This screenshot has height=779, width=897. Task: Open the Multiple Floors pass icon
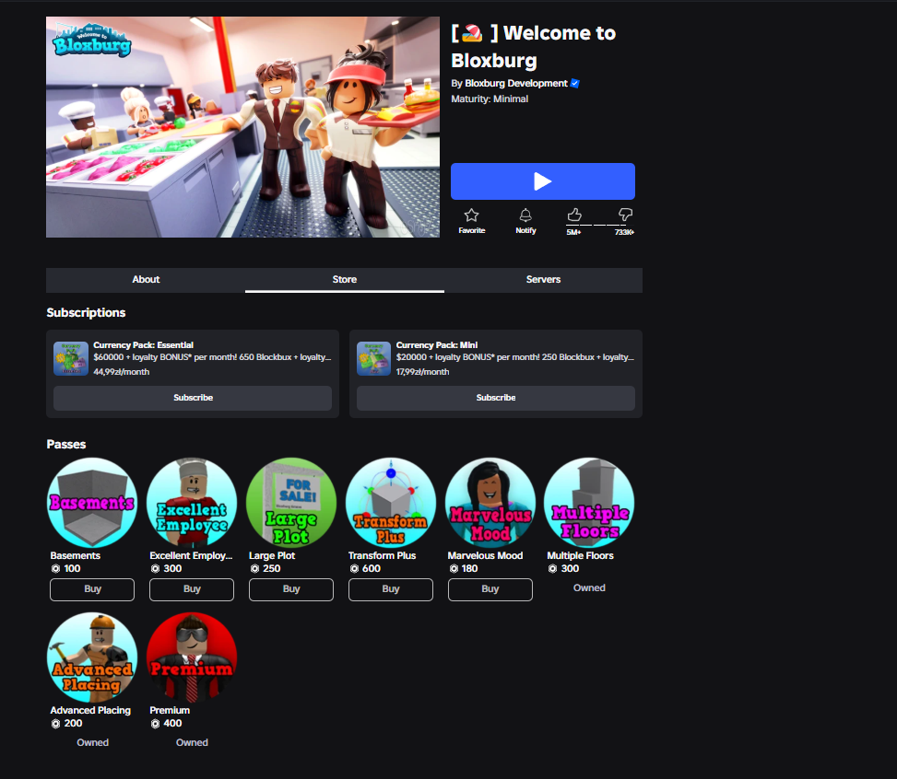point(589,503)
